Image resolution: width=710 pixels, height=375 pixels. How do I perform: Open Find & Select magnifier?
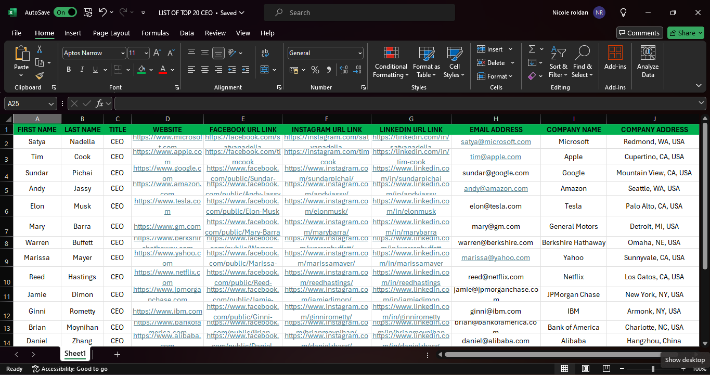point(582,62)
